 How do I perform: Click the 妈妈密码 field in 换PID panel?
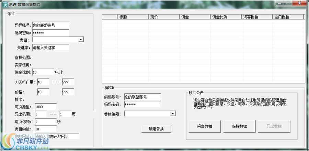coord(142,104)
